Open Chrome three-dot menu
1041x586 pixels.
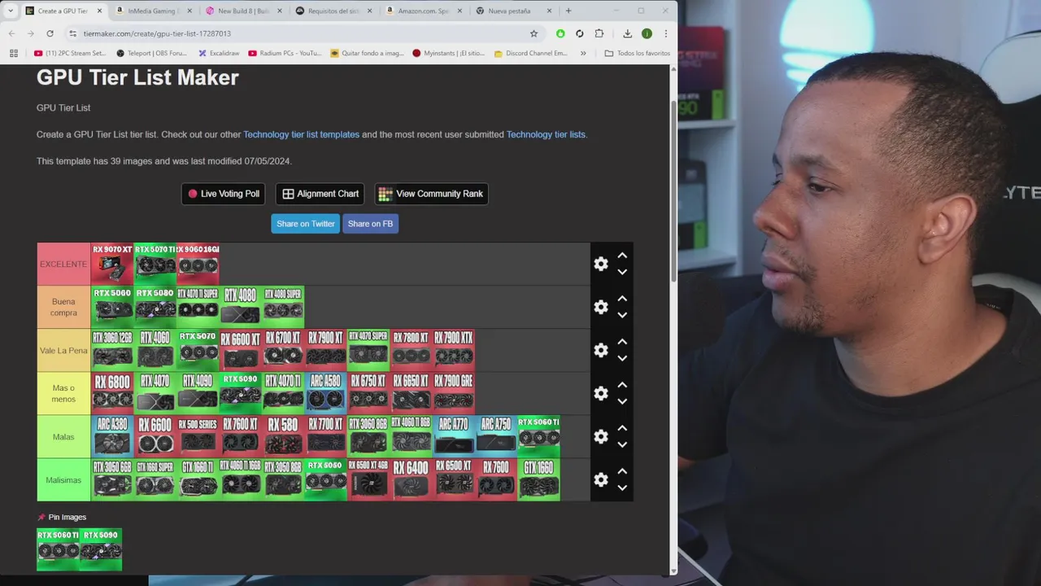(665, 33)
